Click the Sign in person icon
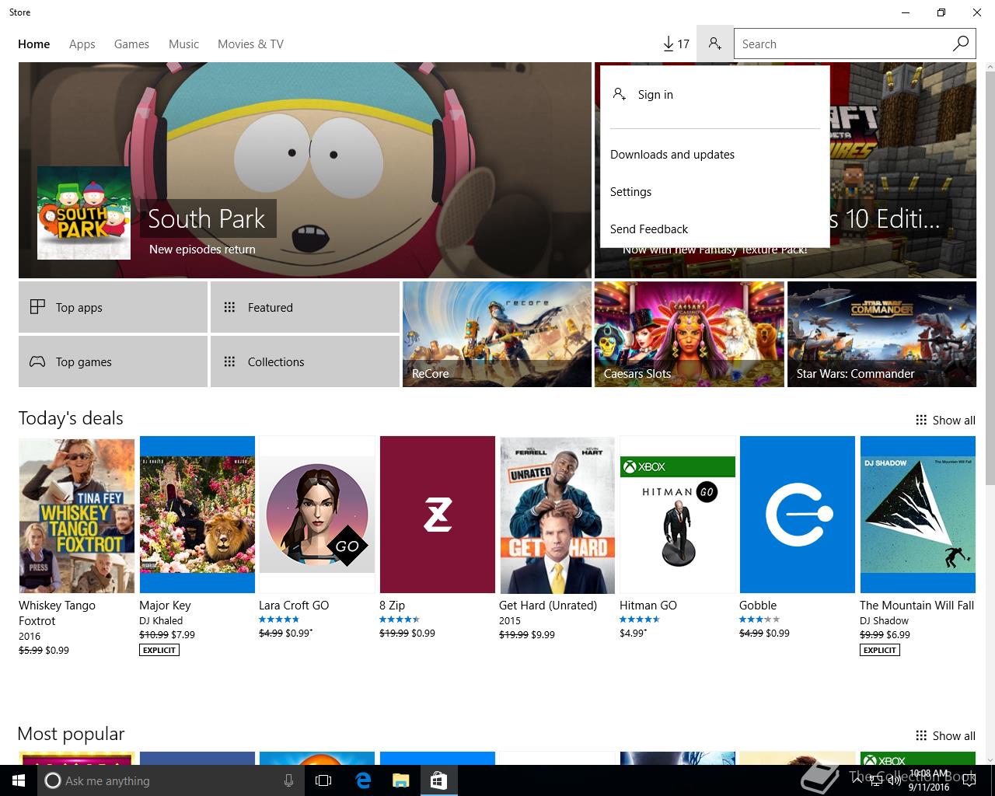 619,94
